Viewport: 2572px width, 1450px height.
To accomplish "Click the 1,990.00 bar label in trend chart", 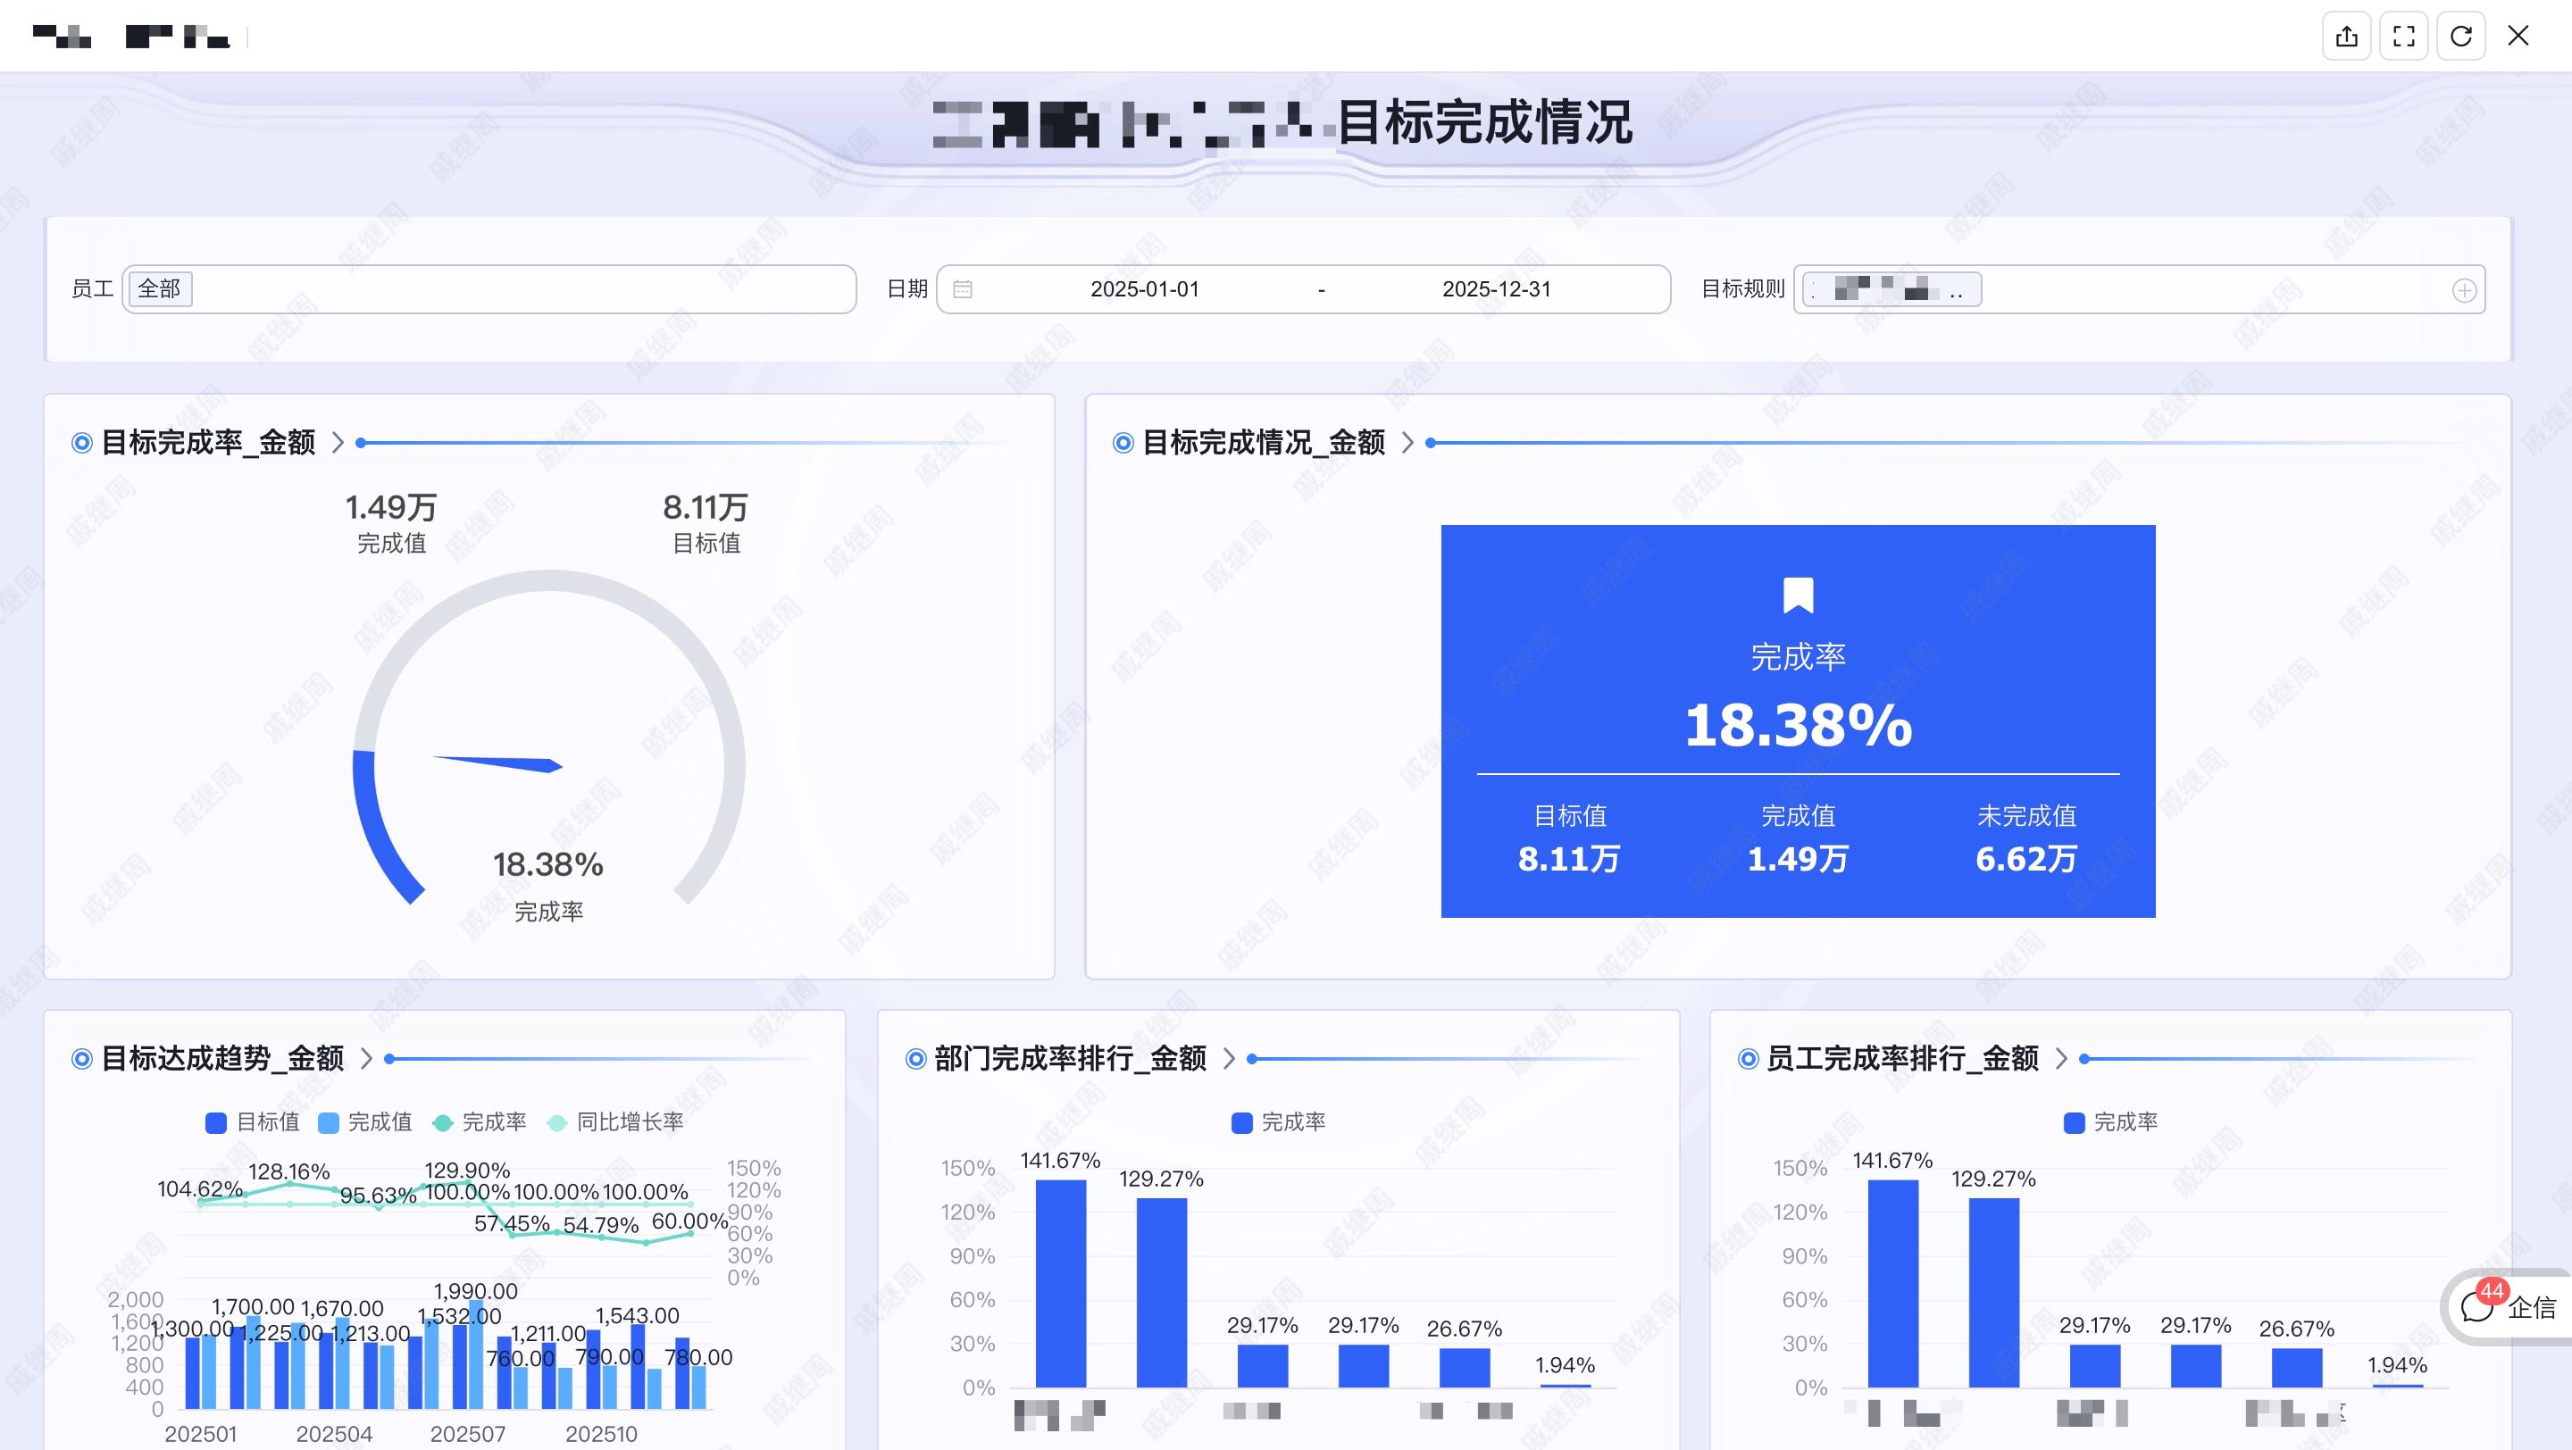I will point(475,1291).
